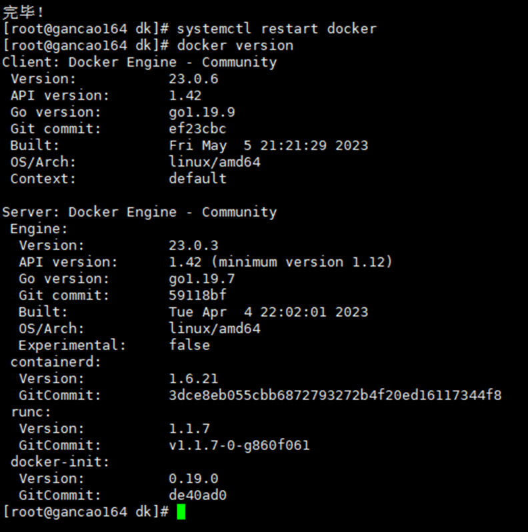Click the 'Client: Docker Engine - Community' heading
This screenshot has width=528, height=532.
pyautogui.click(x=139, y=62)
